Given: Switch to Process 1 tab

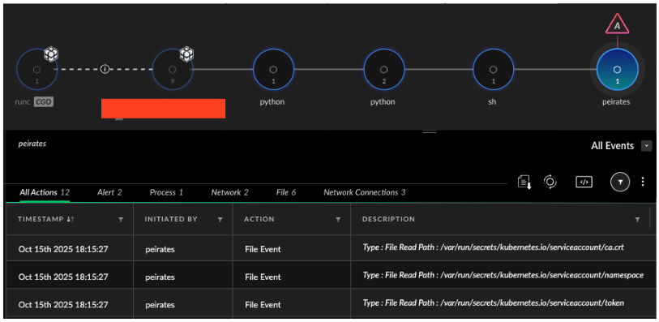Looking at the screenshot, I should [x=166, y=192].
